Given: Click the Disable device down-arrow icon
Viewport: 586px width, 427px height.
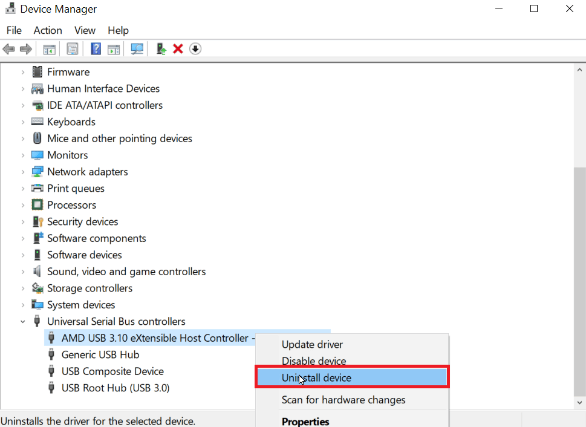Looking at the screenshot, I should point(195,49).
